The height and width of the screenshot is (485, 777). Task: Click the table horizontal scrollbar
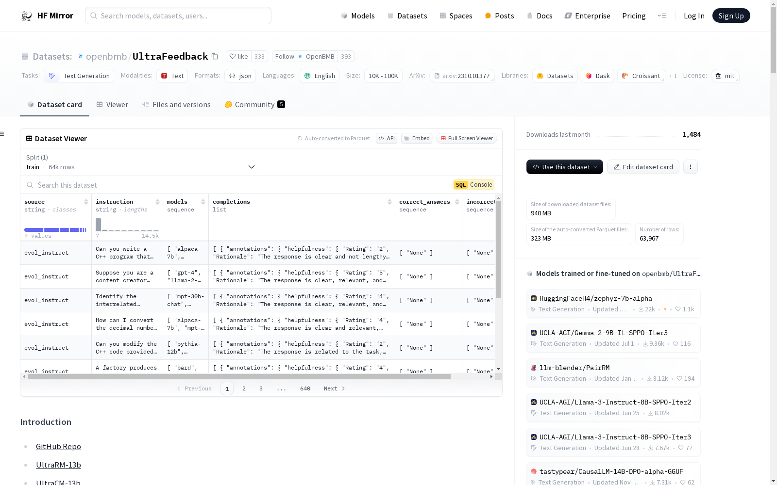(239, 376)
